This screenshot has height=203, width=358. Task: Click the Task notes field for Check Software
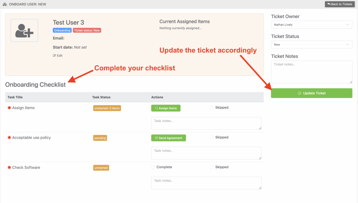tap(206, 183)
